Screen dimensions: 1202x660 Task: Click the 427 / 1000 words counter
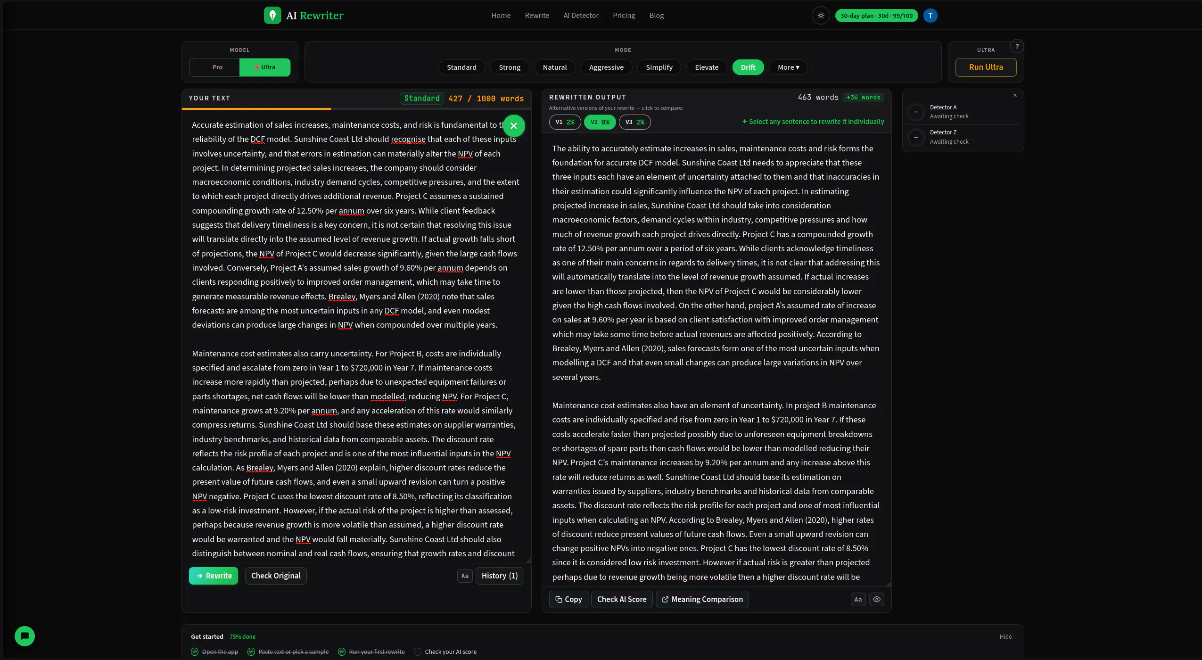tap(486, 99)
